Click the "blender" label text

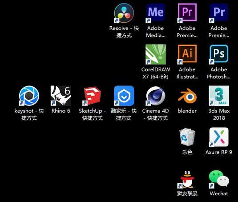point(187,111)
